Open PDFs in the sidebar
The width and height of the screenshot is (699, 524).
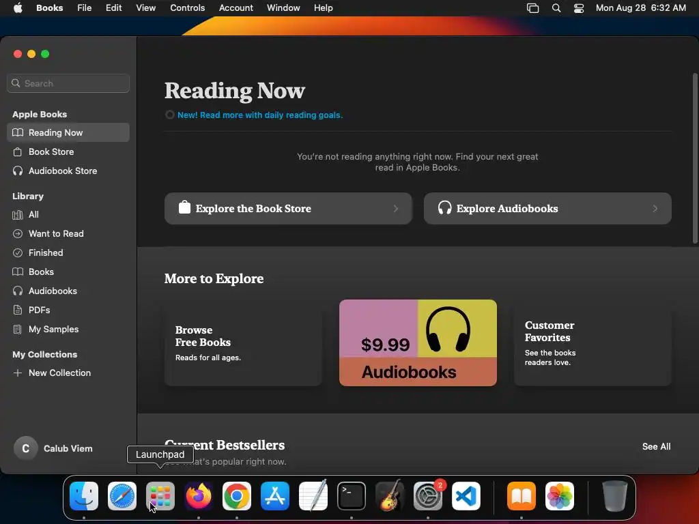pos(68,310)
